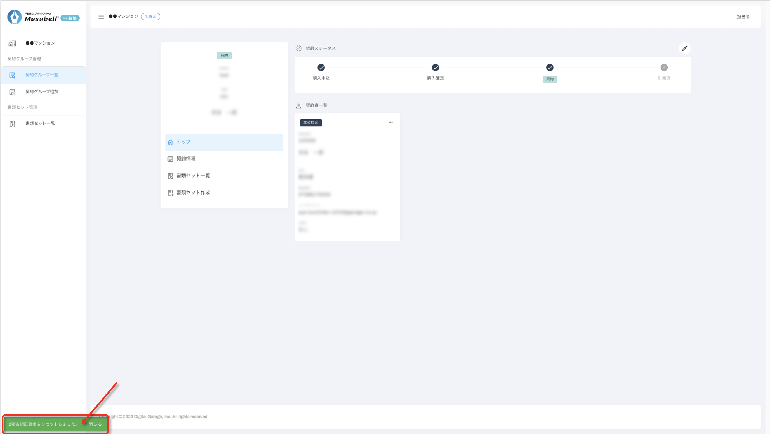The height and width of the screenshot is (434, 770).
Task: Click the 担当者 badge beside the title
Action: tap(150, 17)
